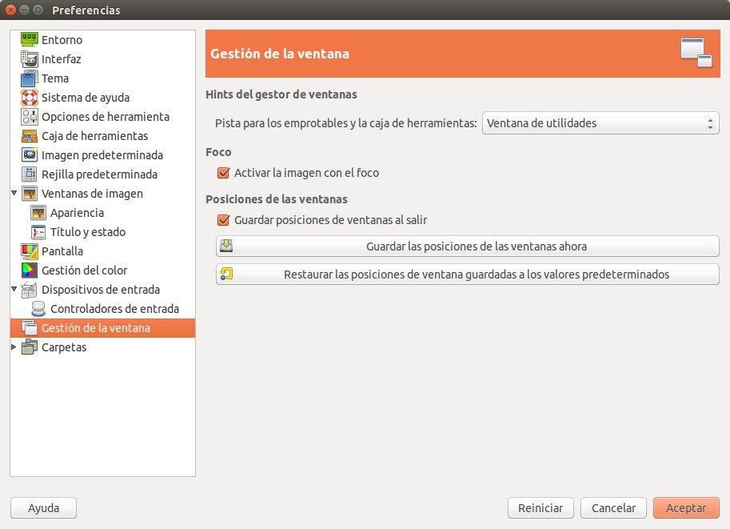Click the Reiniciar button

pyautogui.click(x=541, y=508)
